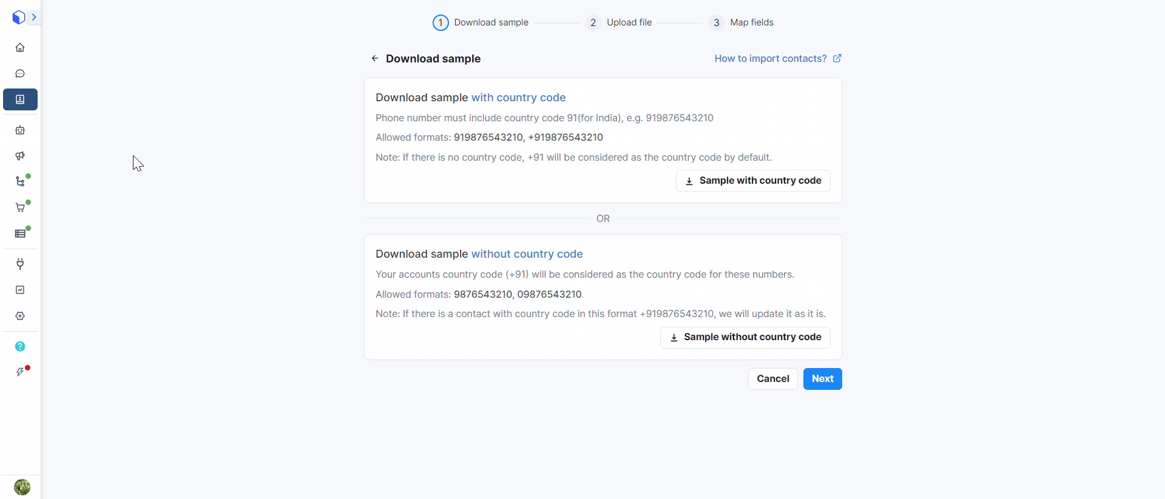The height and width of the screenshot is (499, 1165).
Task: Download Sample with country code
Action: (x=753, y=181)
